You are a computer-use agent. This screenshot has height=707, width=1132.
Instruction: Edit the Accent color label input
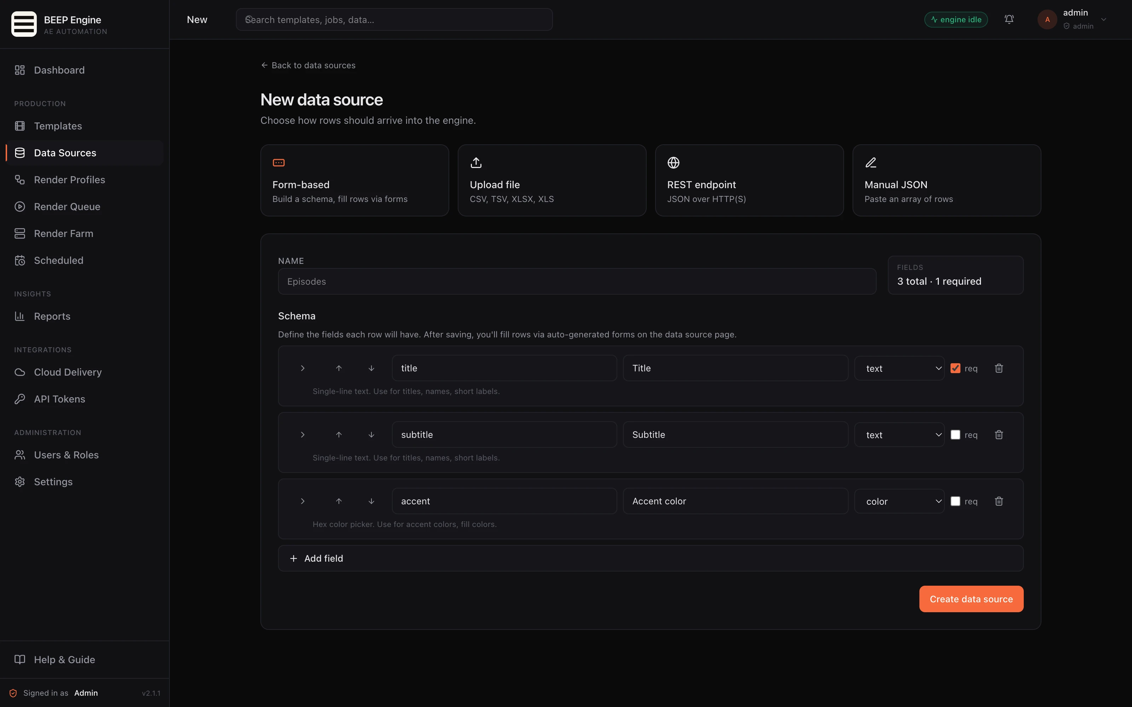pos(735,501)
